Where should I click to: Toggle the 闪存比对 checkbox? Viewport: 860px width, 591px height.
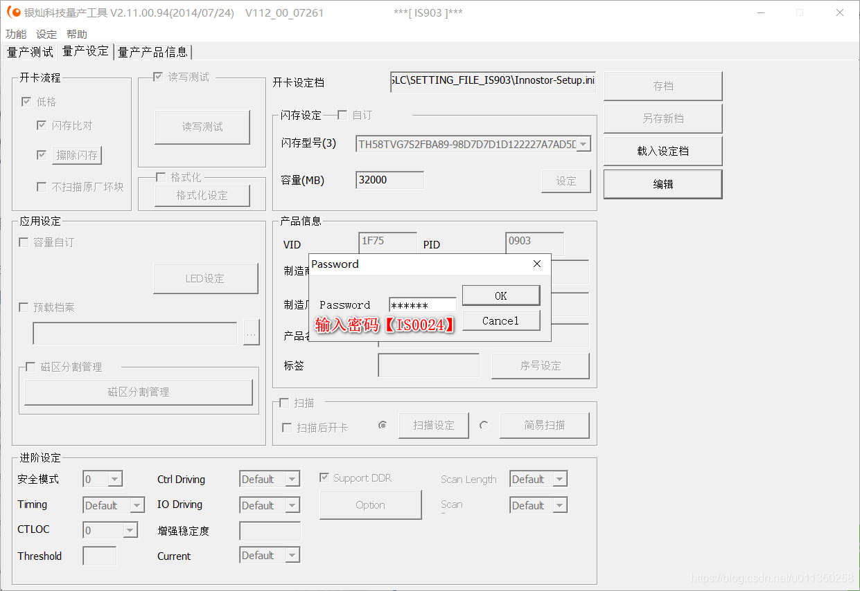pyautogui.click(x=42, y=125)
